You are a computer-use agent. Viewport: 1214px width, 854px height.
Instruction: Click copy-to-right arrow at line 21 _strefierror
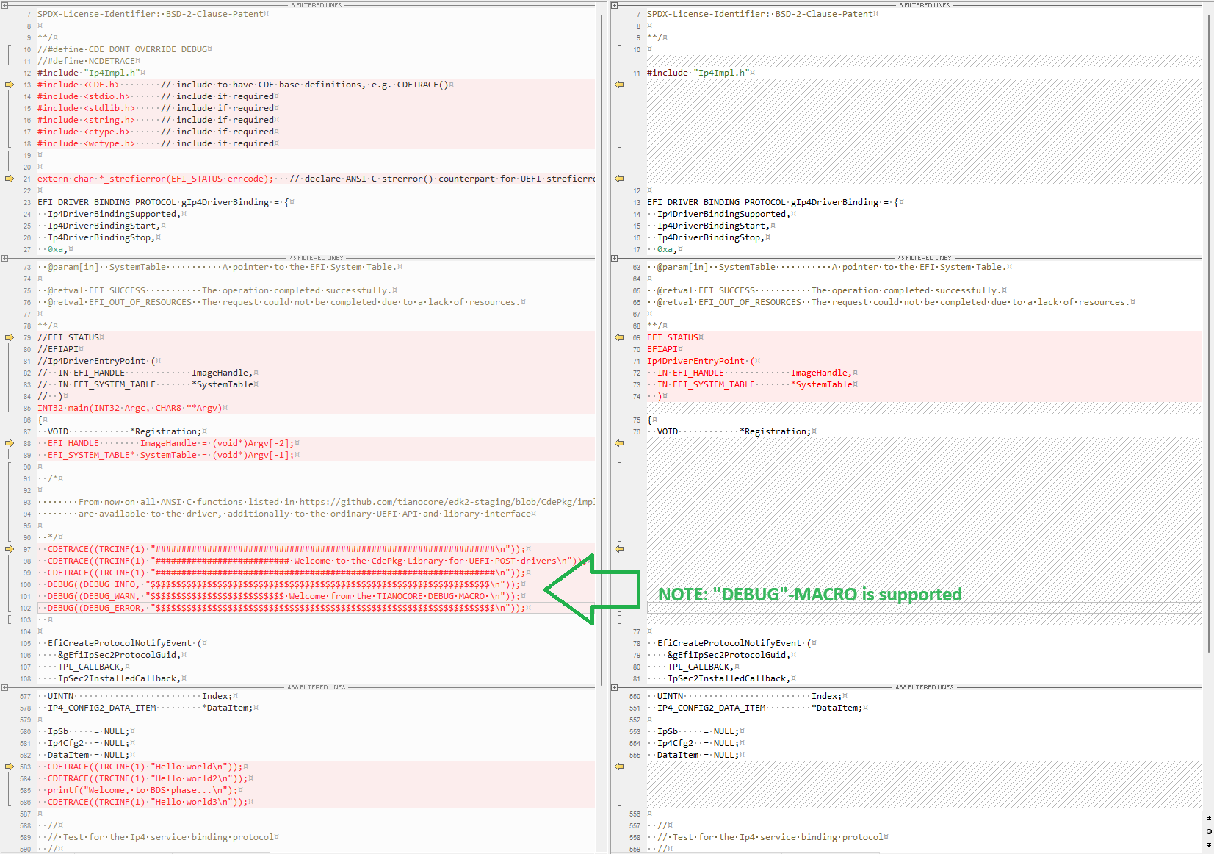tap(10, 179)
